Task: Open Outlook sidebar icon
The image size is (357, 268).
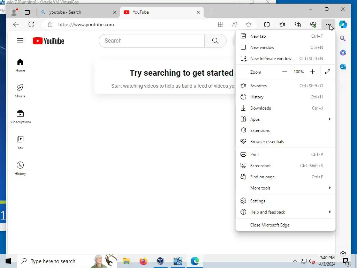Action: (343, 67)
